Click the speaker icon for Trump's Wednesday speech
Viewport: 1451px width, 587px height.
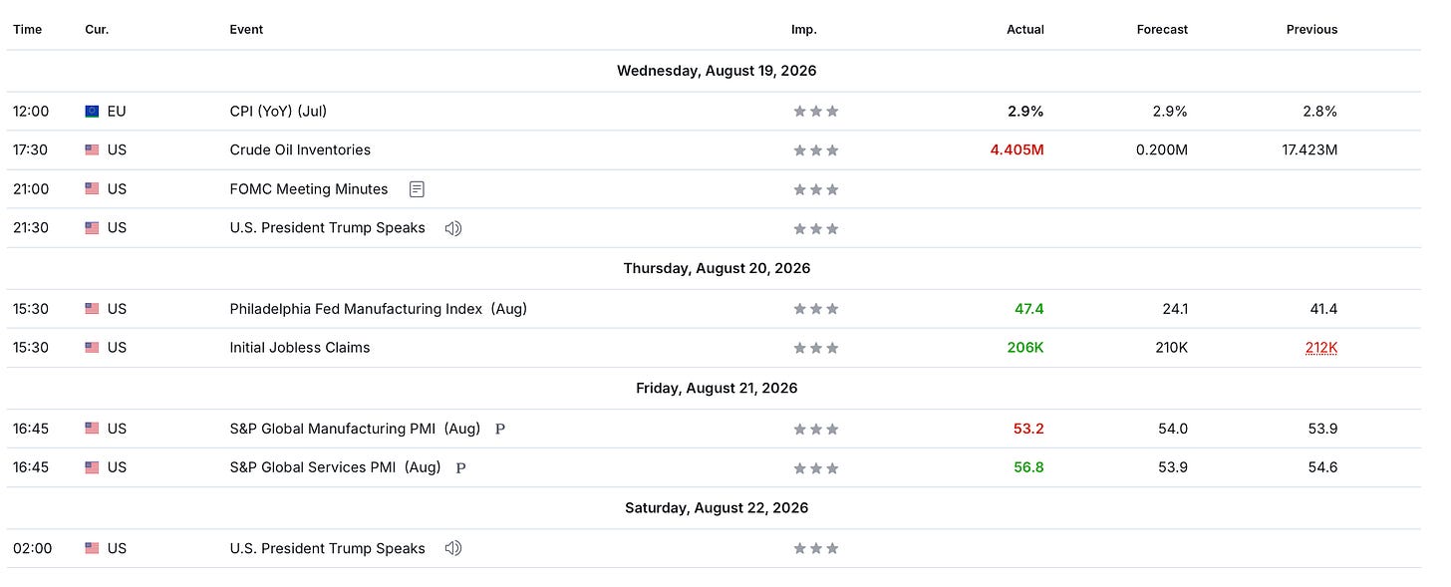click(x=453, y=228)
